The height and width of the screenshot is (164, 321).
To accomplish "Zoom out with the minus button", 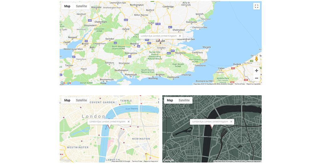I will [x=256, y=78].
